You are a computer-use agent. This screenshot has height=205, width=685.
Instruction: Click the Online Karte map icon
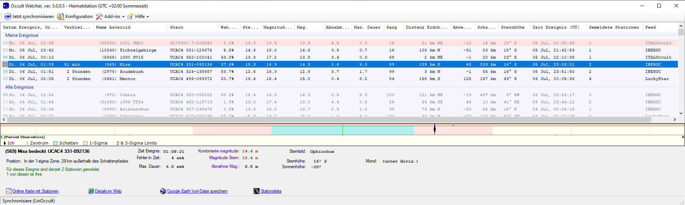[9, 191]
